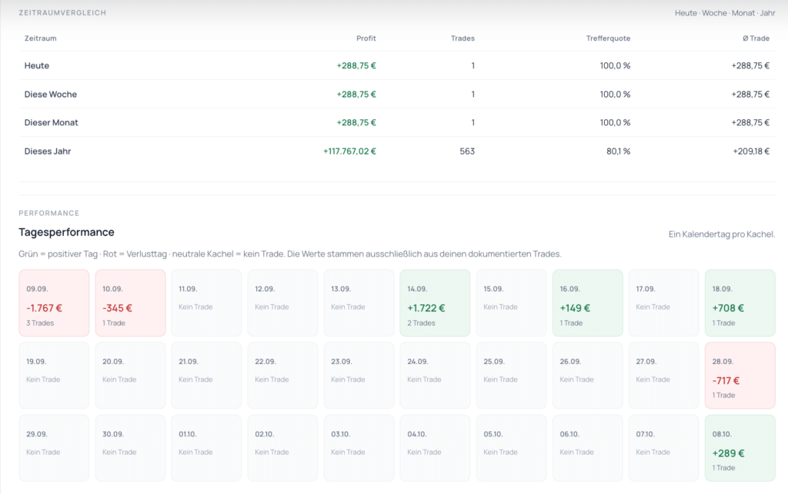Select the 24.09. Kein Trade tile
Viewport: 788px width, 494px height.
tap(436, 376)
